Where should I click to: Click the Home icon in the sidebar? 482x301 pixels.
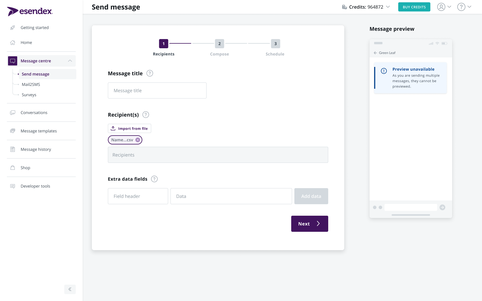[12, 42]
